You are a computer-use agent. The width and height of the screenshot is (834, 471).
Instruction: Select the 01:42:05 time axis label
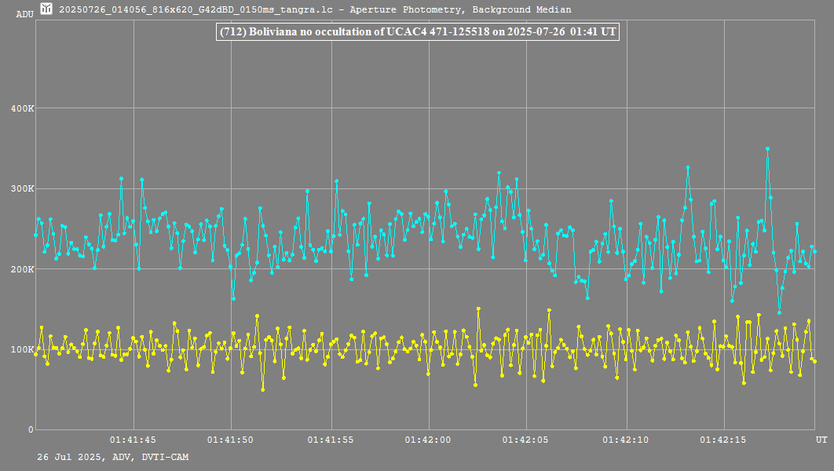(528, 440)
